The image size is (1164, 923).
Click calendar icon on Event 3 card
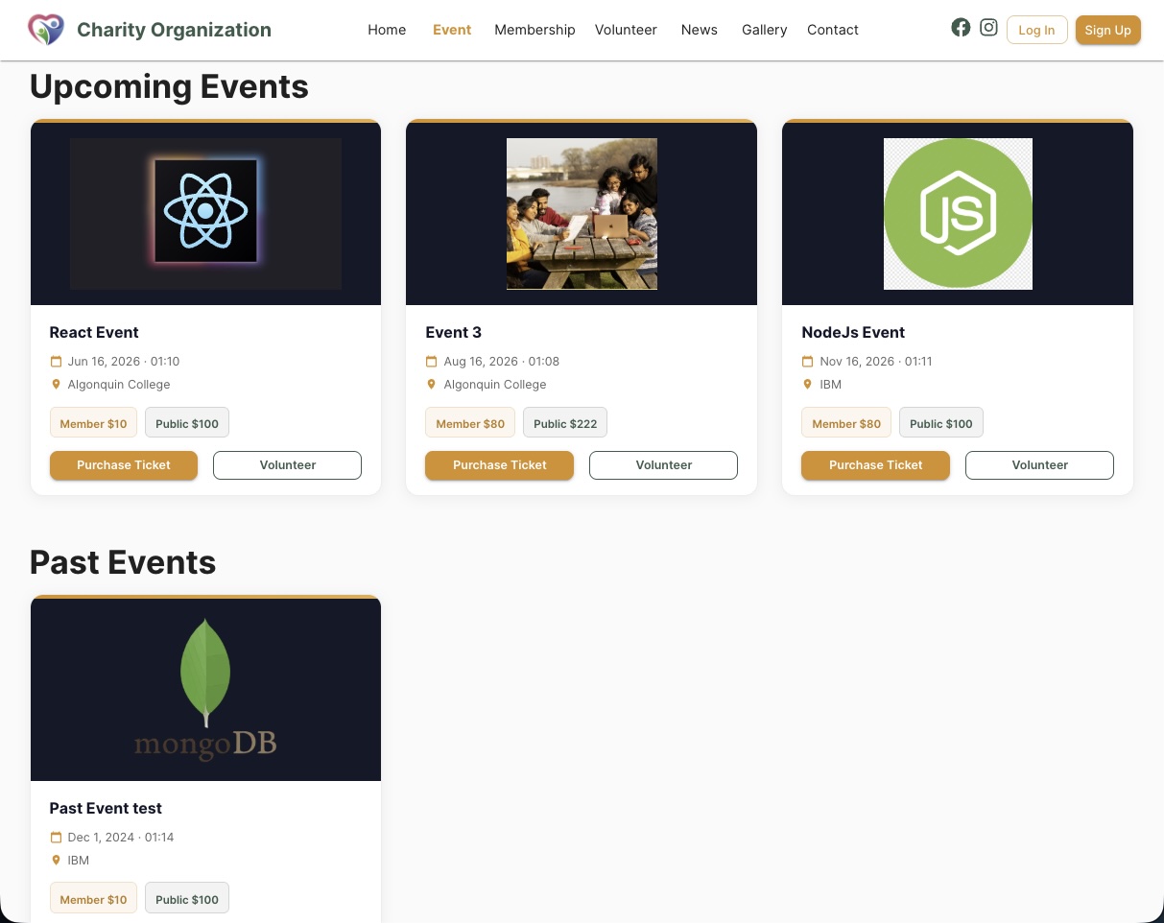click(x=431, y=362)
